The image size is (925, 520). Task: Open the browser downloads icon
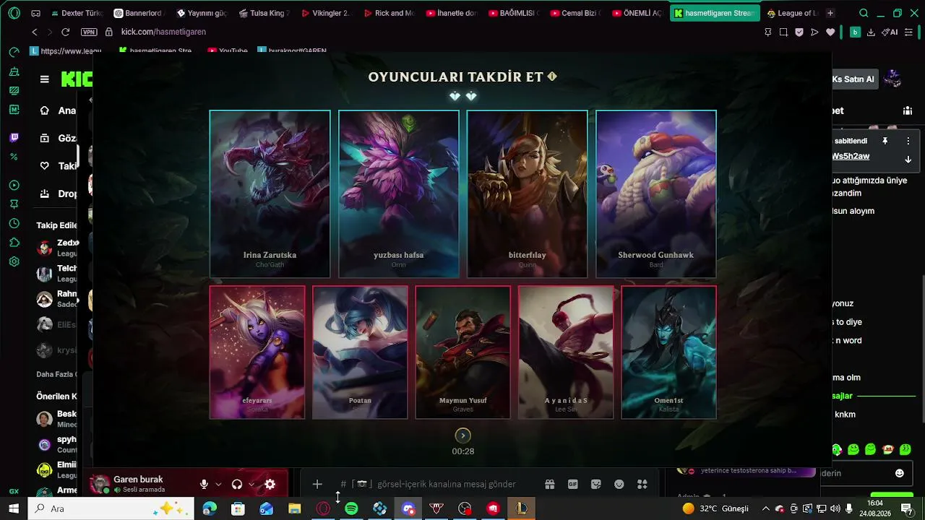871,32
